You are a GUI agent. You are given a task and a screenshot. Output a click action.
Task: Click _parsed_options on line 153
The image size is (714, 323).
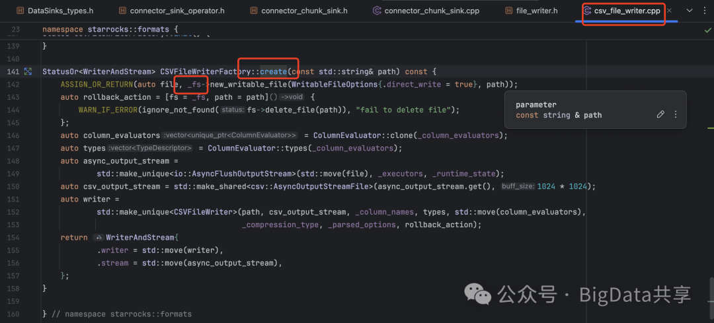[362, 225]
